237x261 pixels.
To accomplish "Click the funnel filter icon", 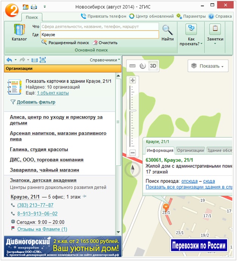I will point(13,102).
